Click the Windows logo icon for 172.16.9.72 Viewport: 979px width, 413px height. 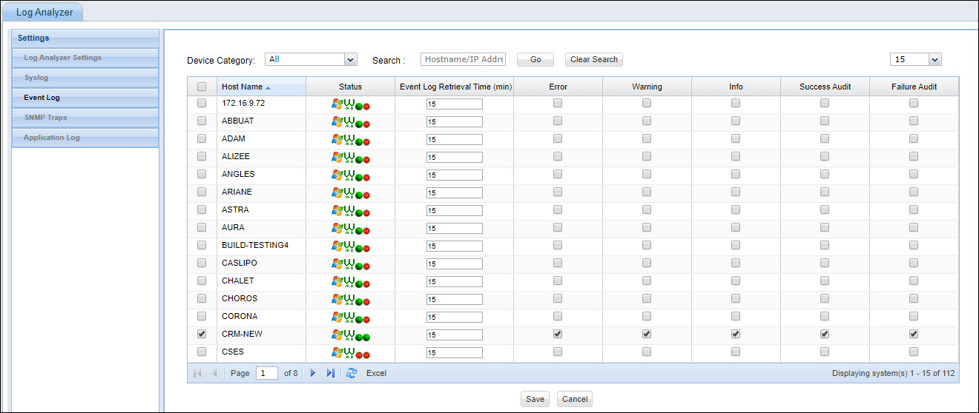(337, 104)
